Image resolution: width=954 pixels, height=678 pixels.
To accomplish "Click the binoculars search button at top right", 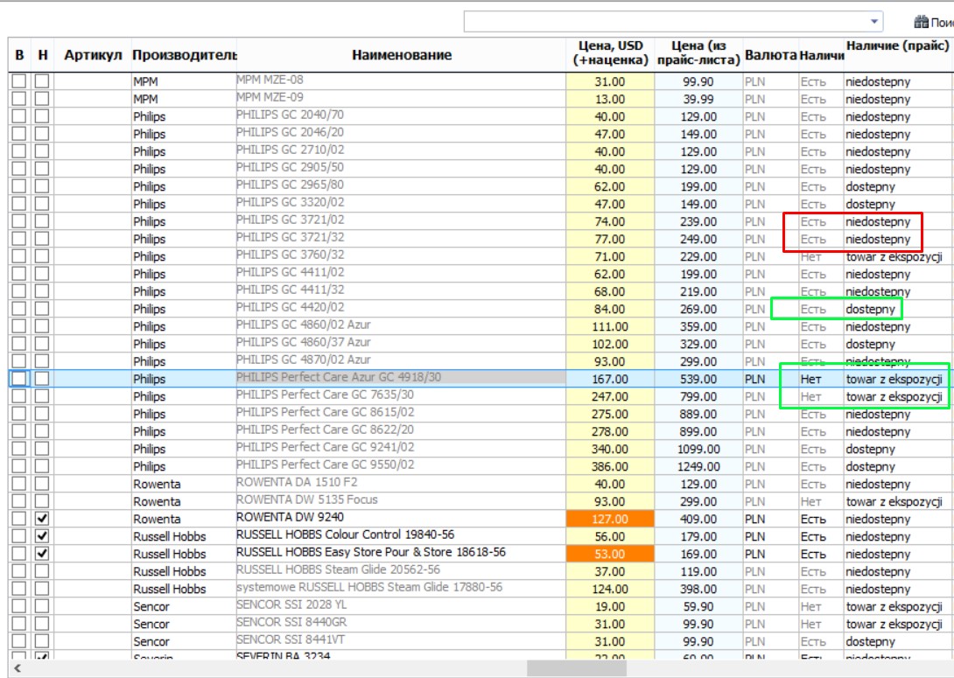I will (x=933, y=22).
